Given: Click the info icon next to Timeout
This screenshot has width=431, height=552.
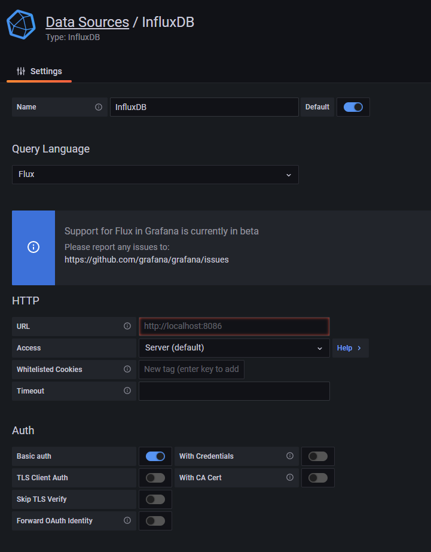Looking at the screenshot, I should [x=127, y=391].
